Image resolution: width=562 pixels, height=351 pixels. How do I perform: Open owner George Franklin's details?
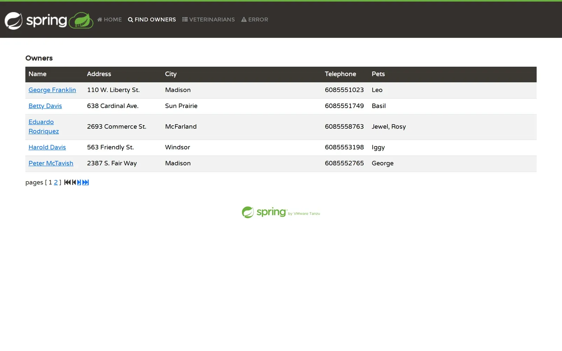click(52, 90)
